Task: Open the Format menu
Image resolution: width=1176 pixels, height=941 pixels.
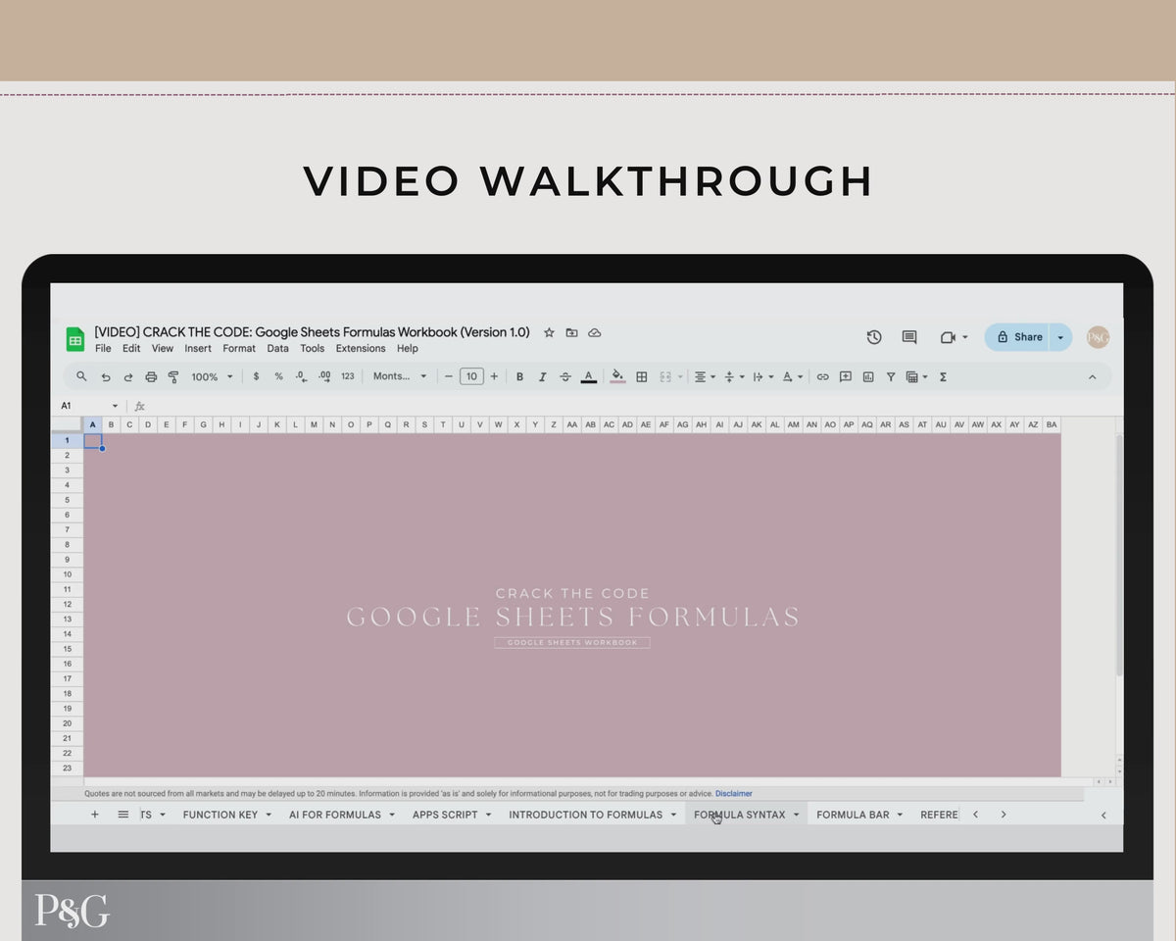Action: (239, 348)
